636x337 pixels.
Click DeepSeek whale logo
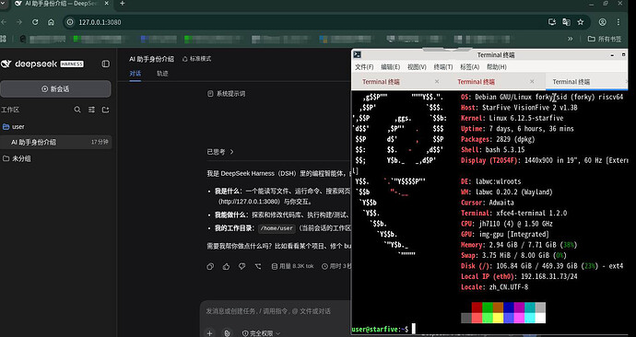coord(6,64)
